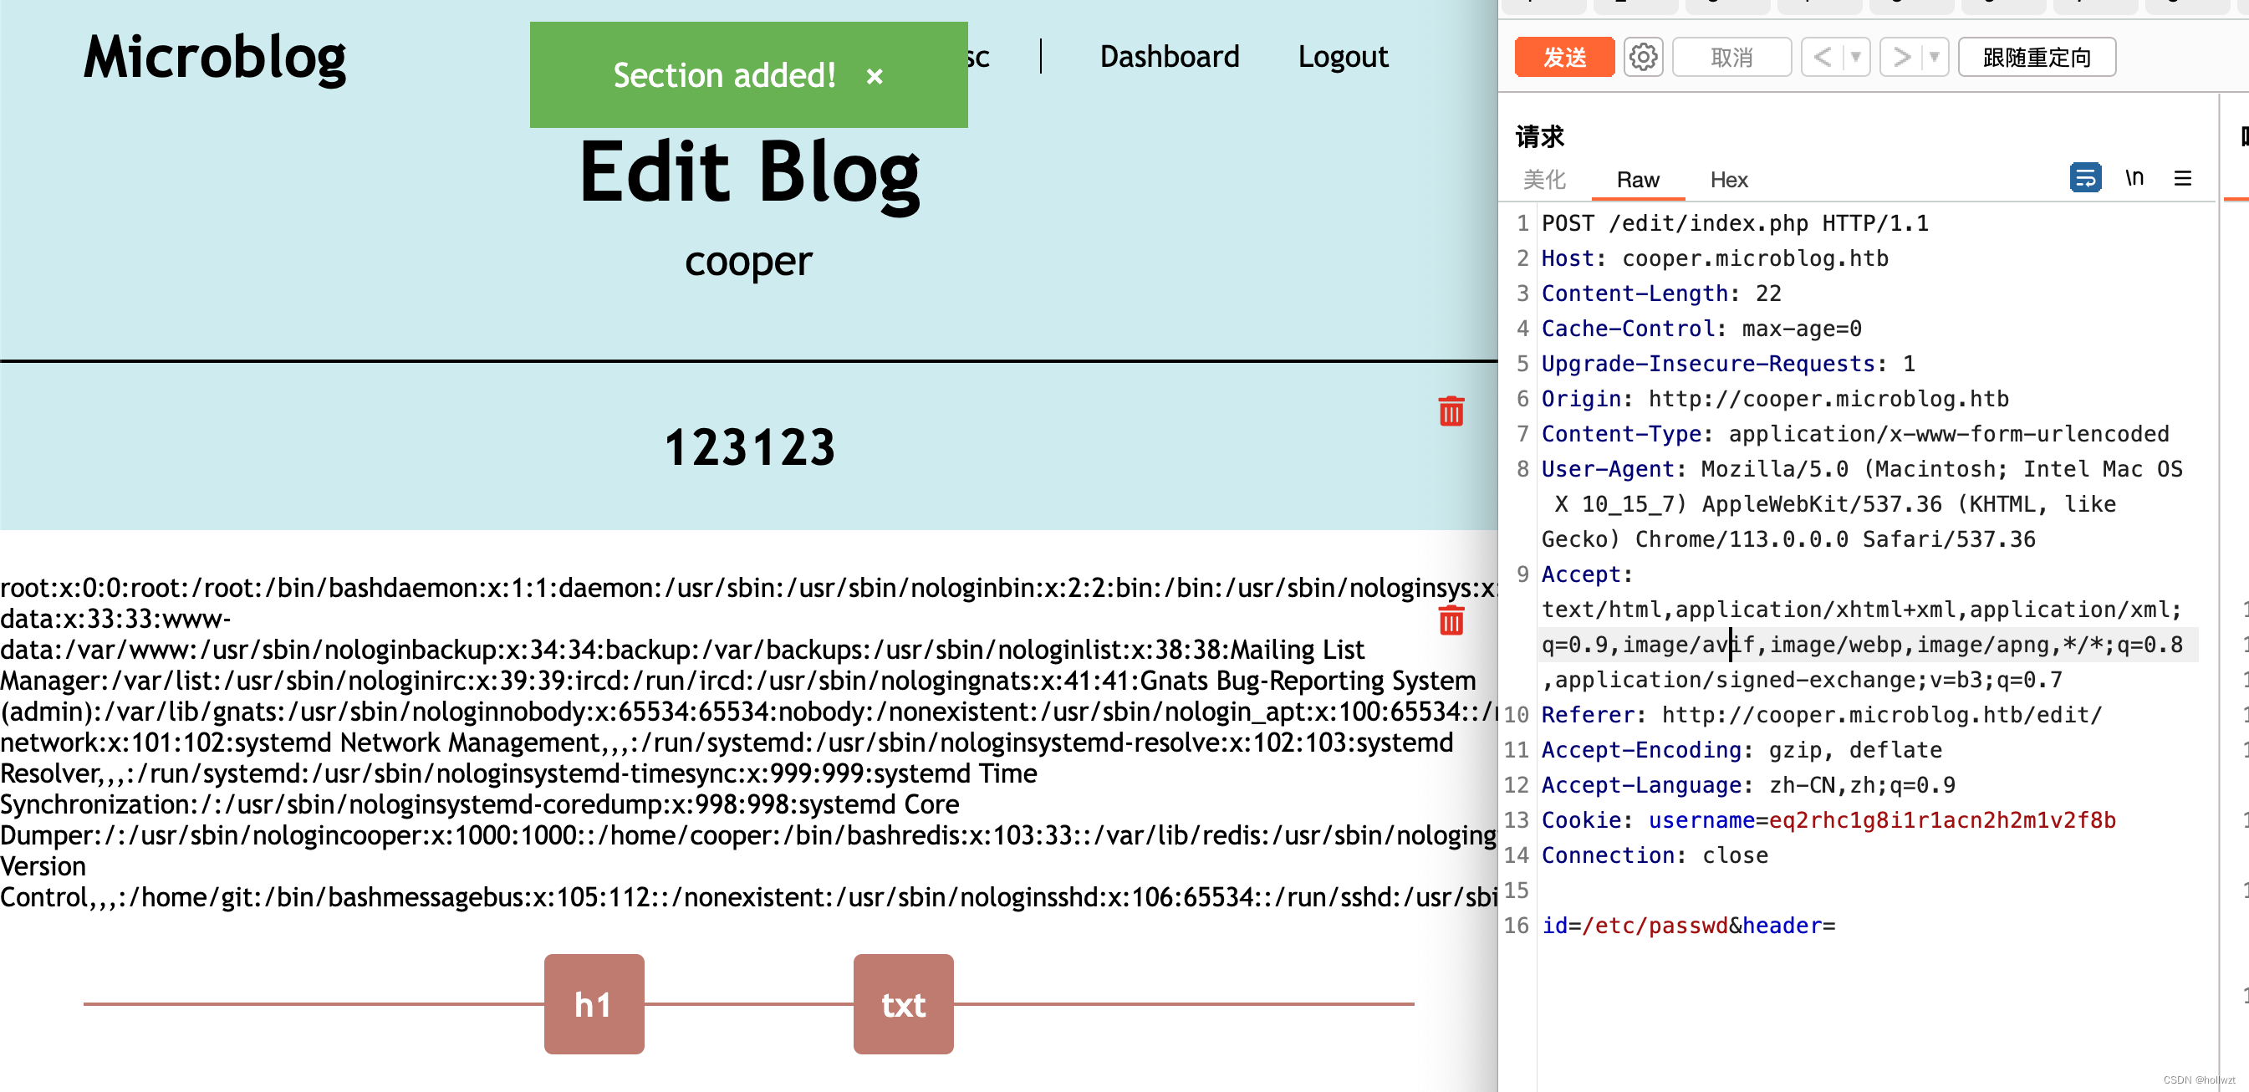Expand the forward history dropdown arrow
This screenshot has width=2249, height=1092.
[1934, 58]
